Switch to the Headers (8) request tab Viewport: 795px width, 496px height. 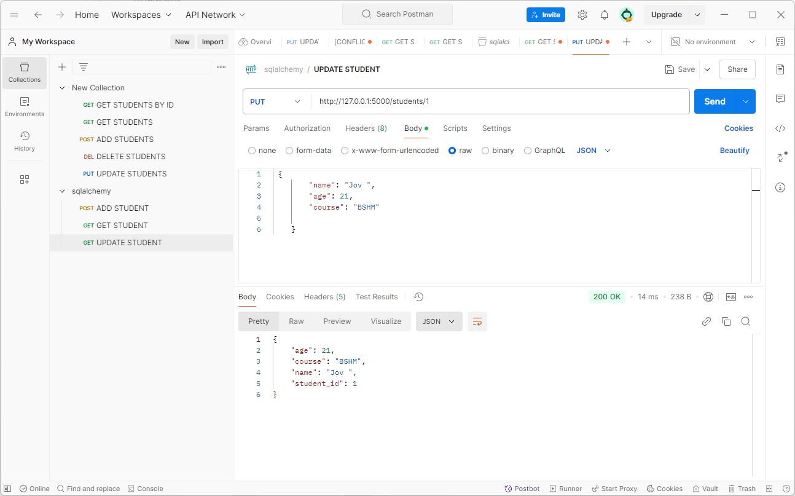[366, 128]
